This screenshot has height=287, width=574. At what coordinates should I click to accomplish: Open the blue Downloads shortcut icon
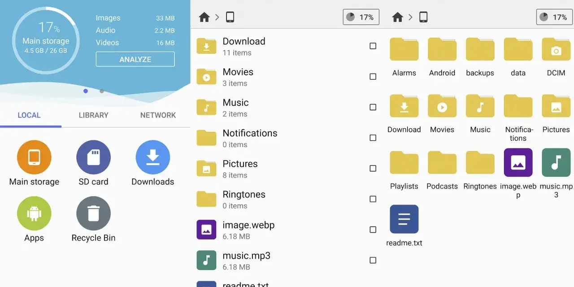pos(152,157)
